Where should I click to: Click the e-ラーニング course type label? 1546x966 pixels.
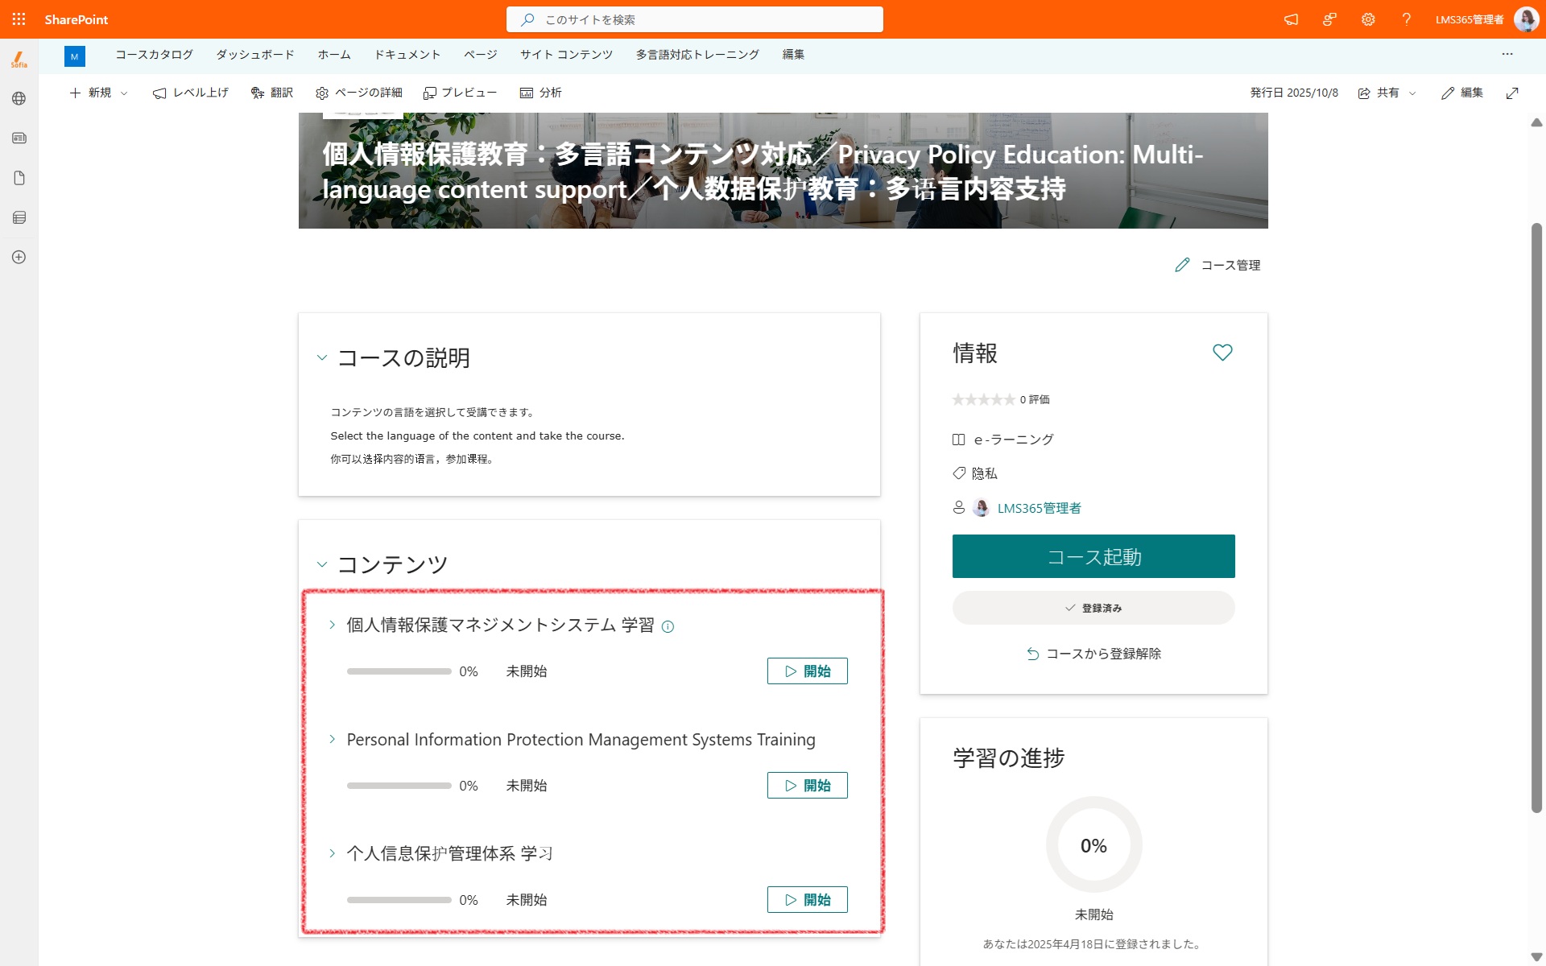pyautogui.click(x=1014, y=440)
